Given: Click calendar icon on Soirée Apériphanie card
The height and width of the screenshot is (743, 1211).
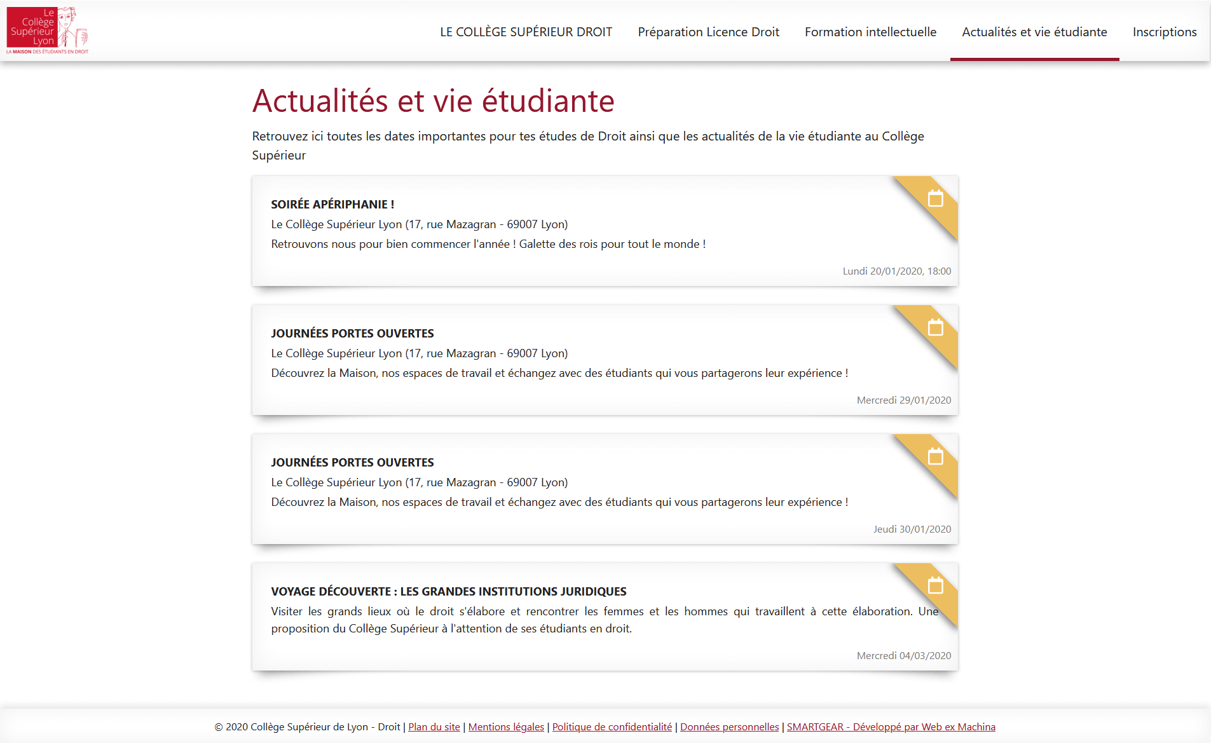Looking at the screenshot, I should (x=935, y=198).
